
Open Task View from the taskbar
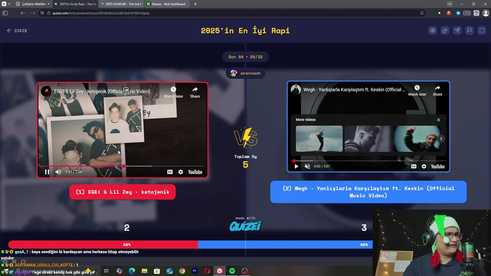106,271
